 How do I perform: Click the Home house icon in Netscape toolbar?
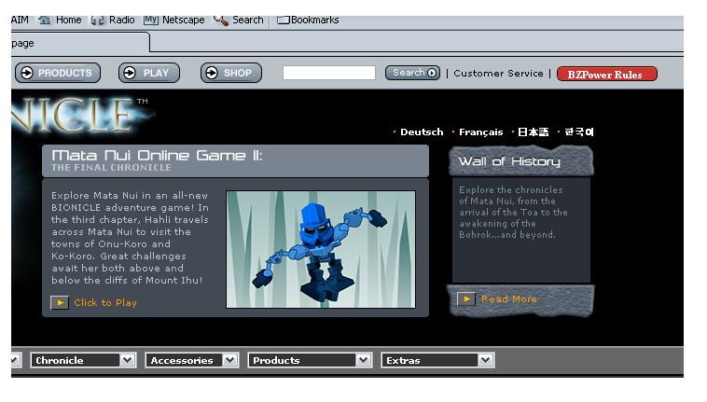(44, 21)
